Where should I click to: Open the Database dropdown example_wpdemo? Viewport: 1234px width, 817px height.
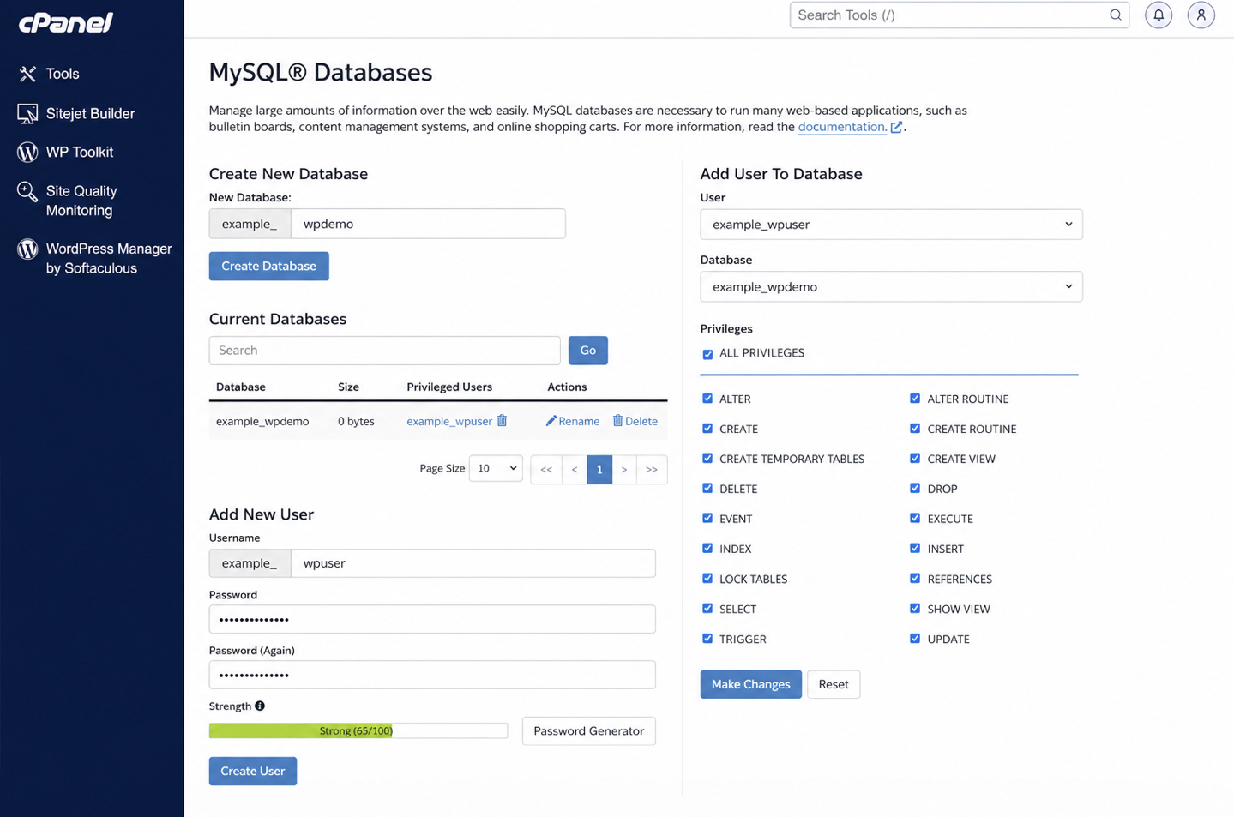(x=891, y=287)
